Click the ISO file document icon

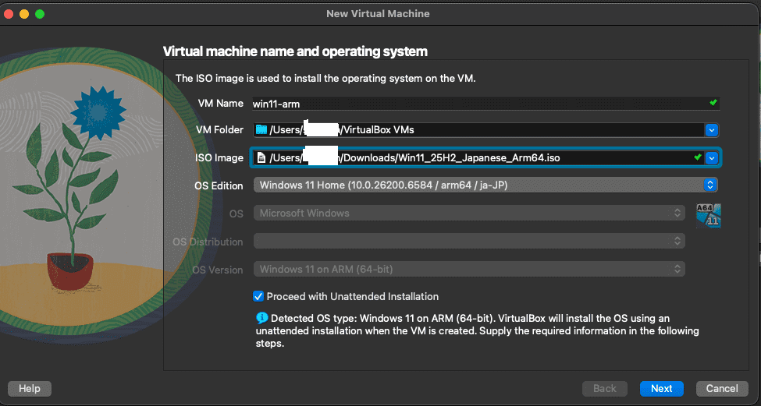click(261, 158)
